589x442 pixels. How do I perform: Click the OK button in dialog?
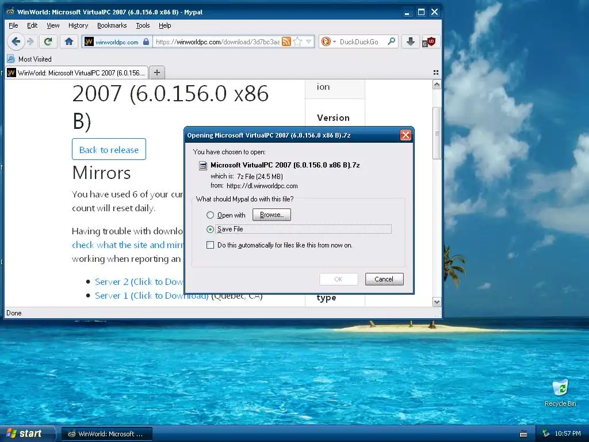[x=338, y=279]
